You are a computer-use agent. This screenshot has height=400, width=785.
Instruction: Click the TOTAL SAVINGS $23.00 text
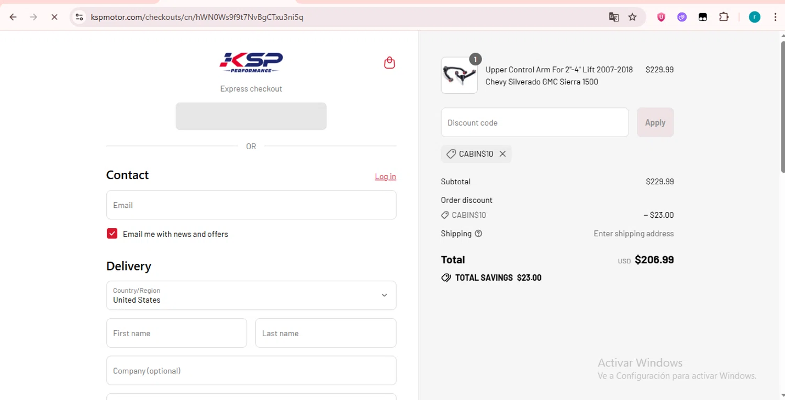[498, 277]
